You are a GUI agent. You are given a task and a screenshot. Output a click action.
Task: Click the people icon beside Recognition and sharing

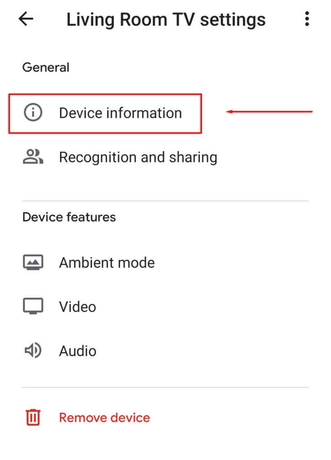pos(32,157)
